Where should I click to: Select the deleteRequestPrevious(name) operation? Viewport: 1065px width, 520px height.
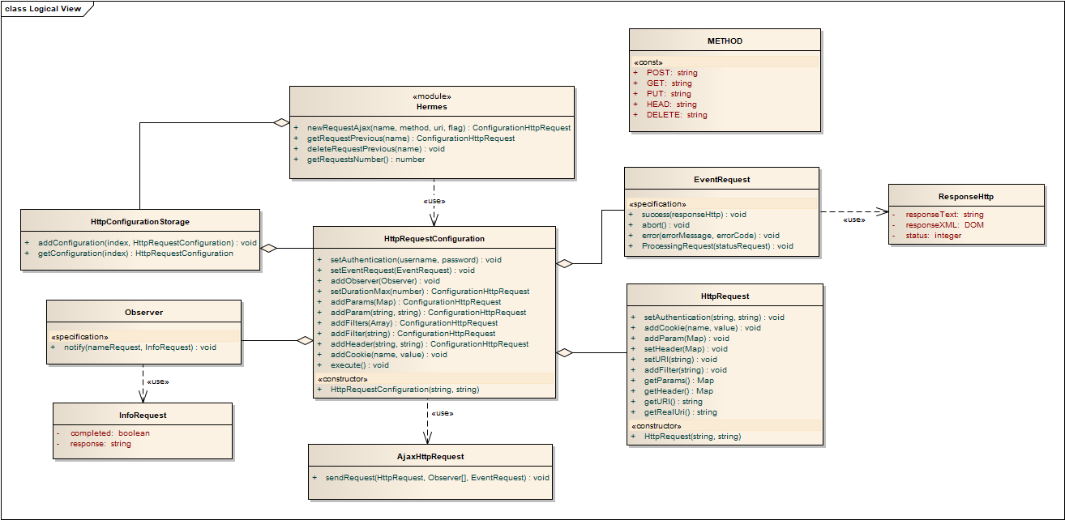[x=376, y=149]
